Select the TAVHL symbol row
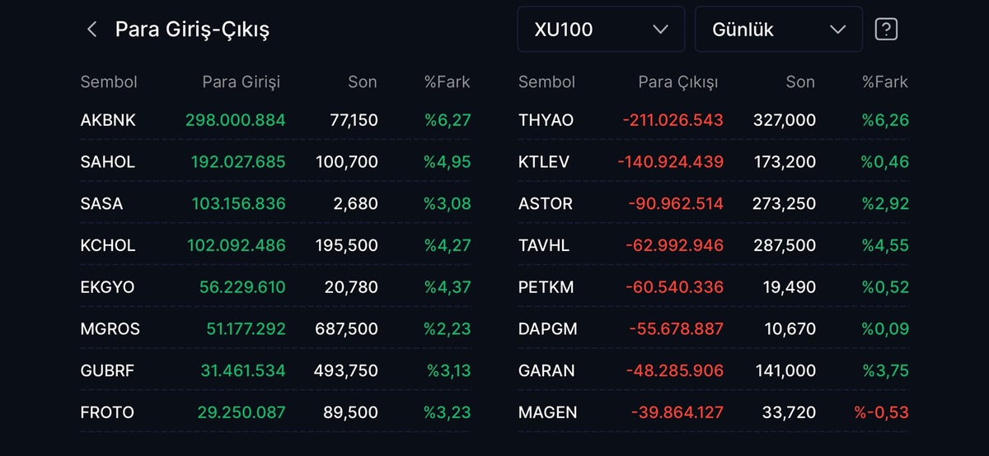989x456 pixels. pos(714,245)
